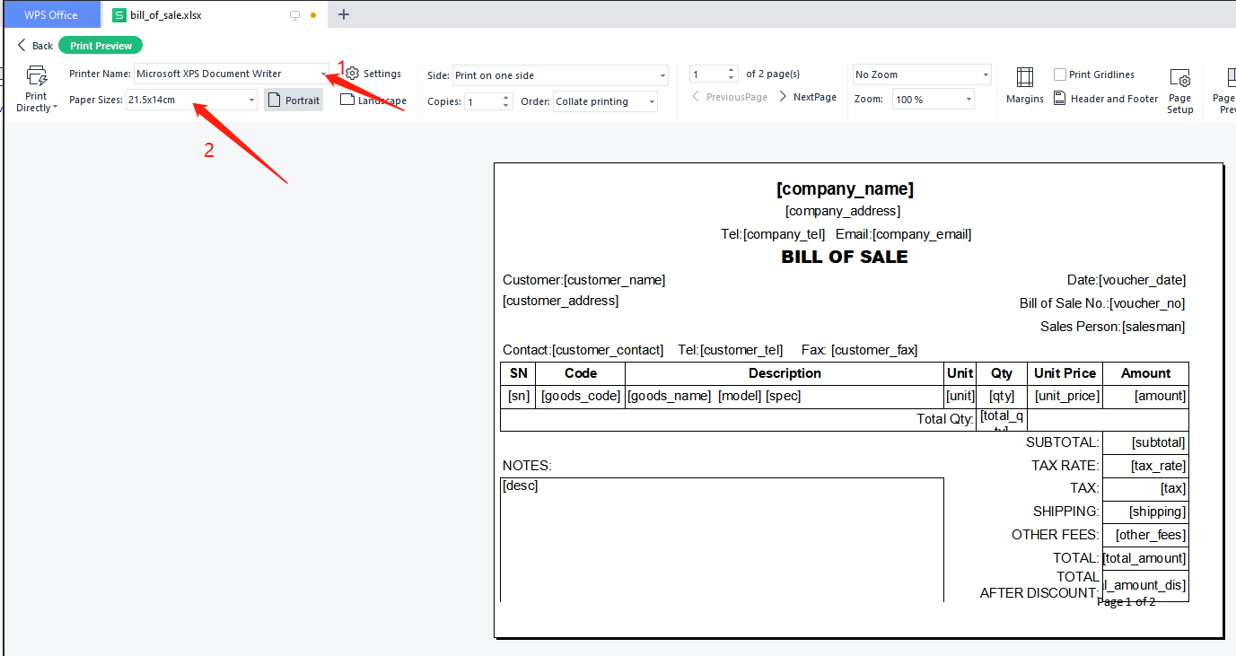
Task: Go to NextPage arrow
Action: coord(784,97)
